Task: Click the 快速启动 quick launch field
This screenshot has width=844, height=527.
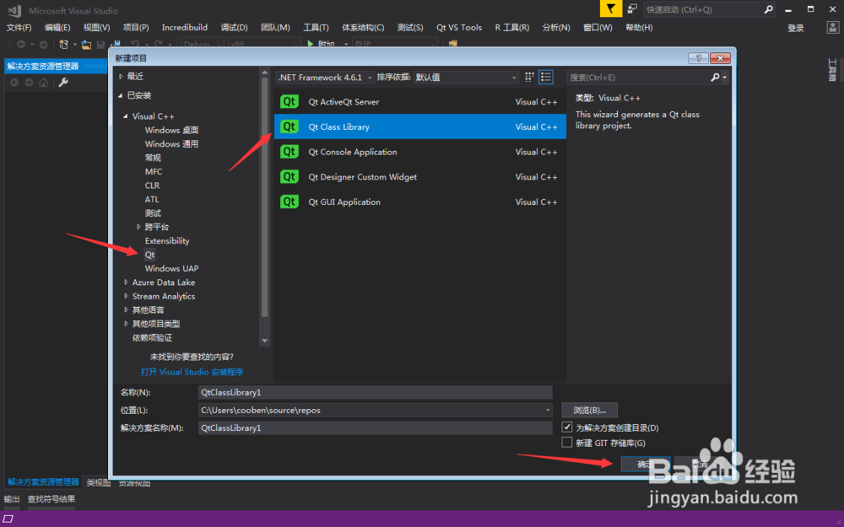Action: pos(703,9)
